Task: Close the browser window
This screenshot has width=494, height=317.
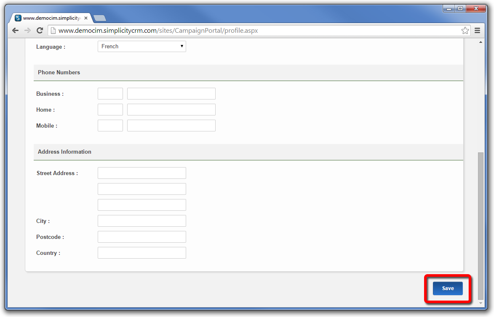Action: (x=476, y=8)
